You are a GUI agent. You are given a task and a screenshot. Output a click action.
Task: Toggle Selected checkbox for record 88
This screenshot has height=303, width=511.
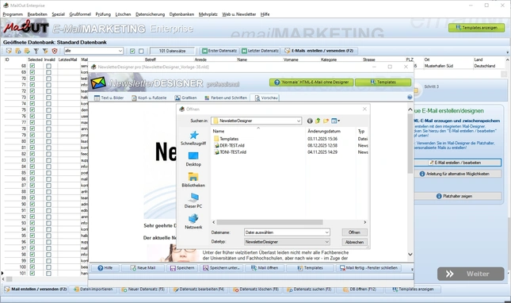(32, 191)
